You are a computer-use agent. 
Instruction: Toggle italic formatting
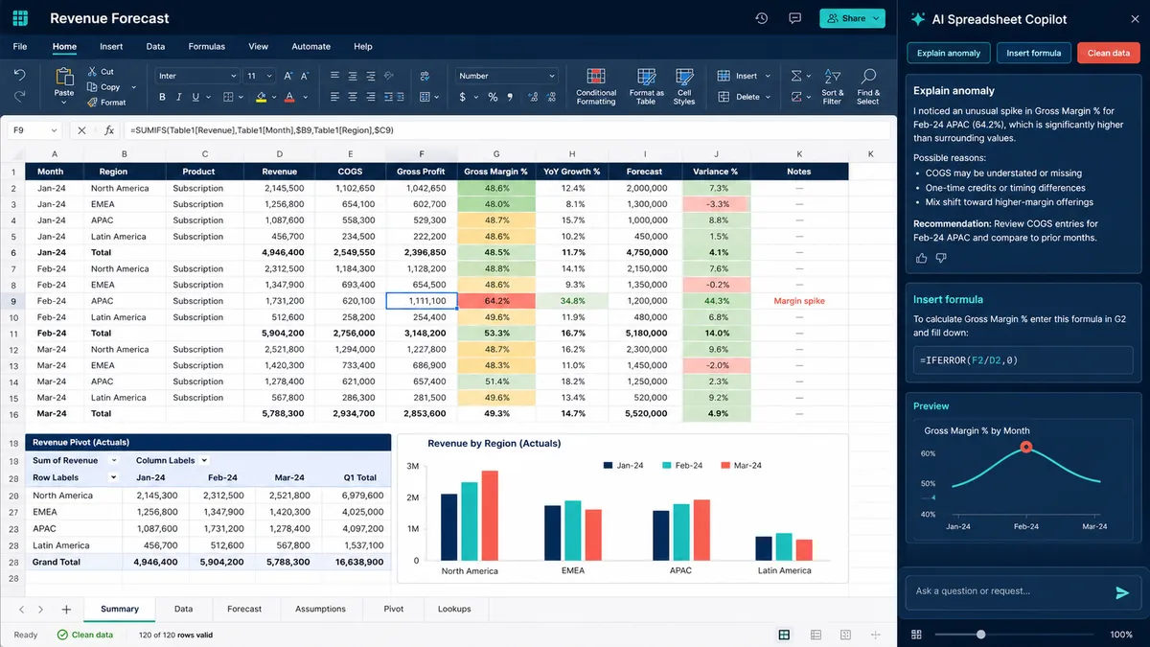click(x=178, y=97)
